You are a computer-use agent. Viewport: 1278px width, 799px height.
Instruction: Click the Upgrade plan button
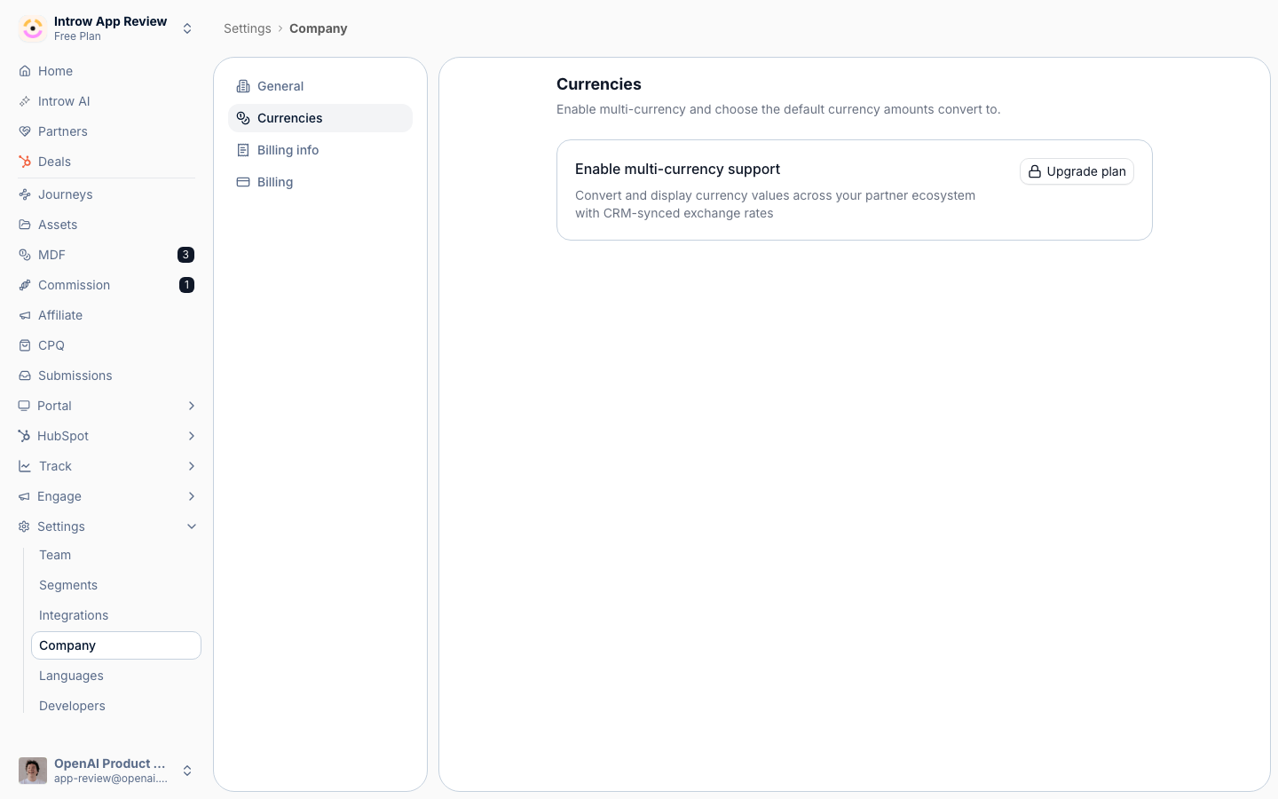[x=1077, y=171]
